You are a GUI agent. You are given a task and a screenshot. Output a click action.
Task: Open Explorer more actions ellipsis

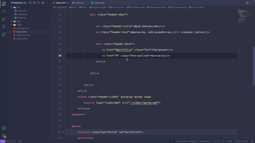click(47, 3)
